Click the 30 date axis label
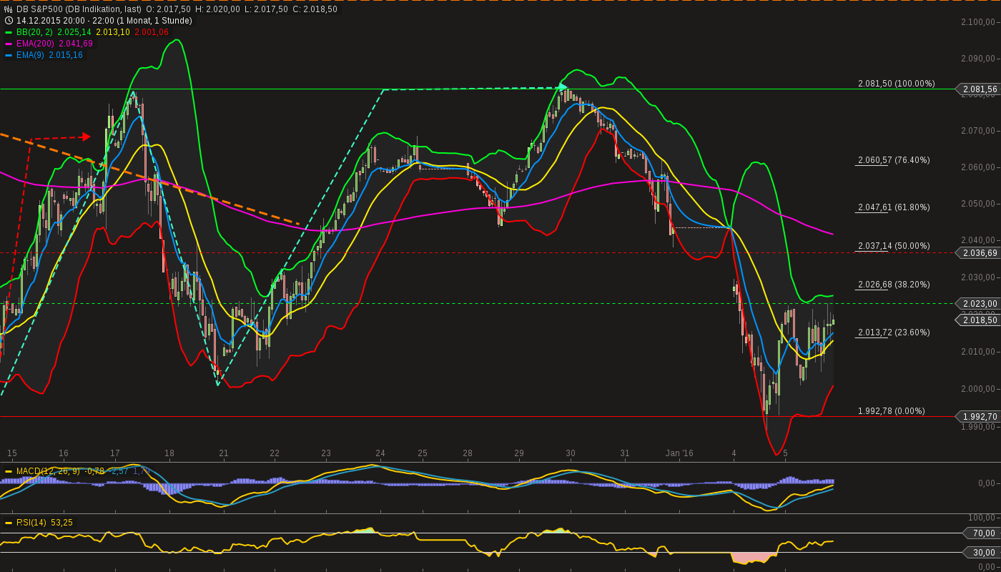1001x572 pixels. [x=571, y=453]
